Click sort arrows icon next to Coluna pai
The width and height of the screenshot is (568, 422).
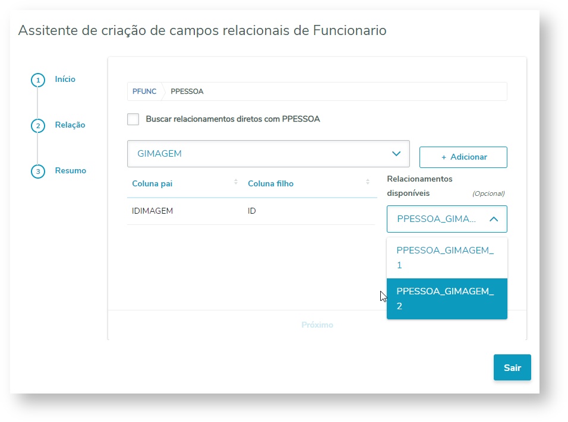pyautogui.click(x=236, y=182)
